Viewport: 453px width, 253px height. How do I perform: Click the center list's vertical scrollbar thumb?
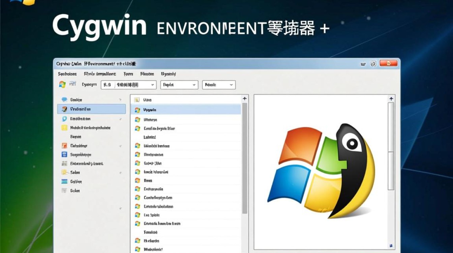click(x=245, y=159)
